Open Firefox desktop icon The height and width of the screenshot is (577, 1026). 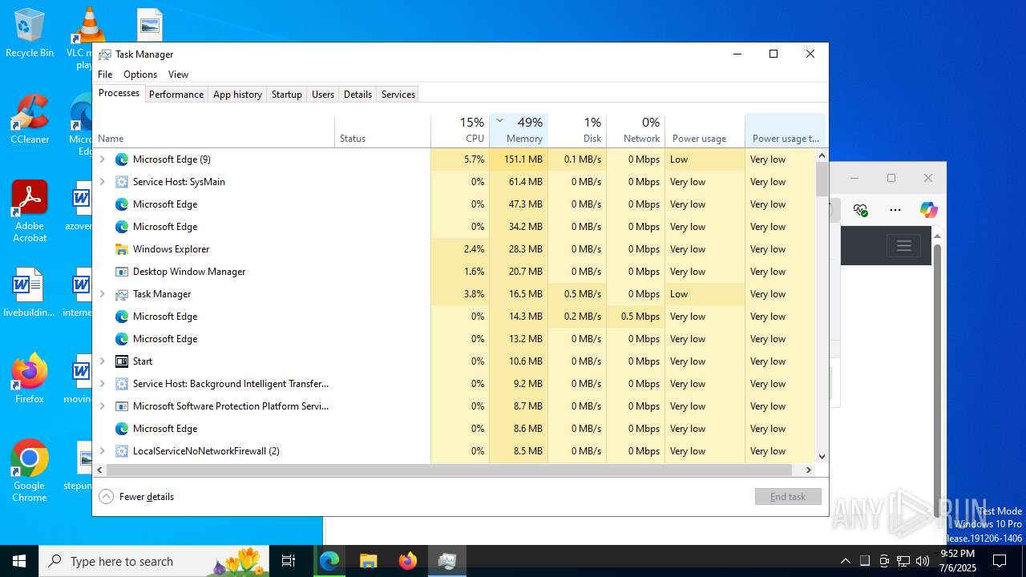pyautogui.click(x=30, y=378)
